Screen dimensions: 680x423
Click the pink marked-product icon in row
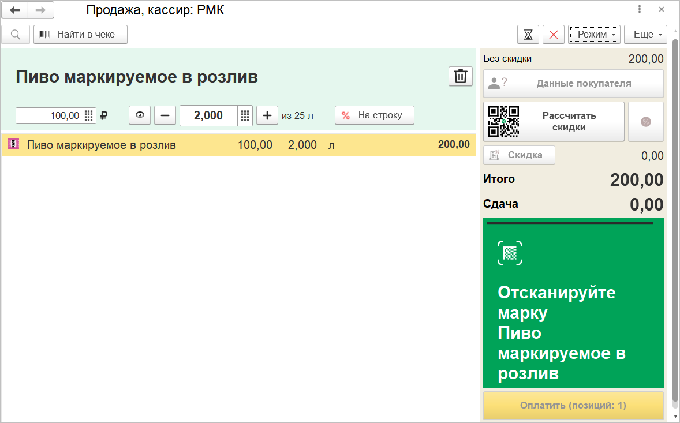pos(13,144)
